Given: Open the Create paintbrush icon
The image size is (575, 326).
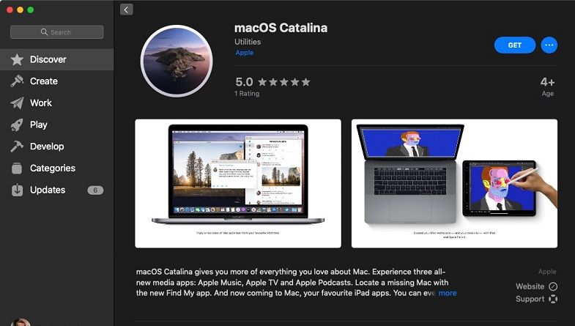Looking at the screenshot, I should pos(17,81).
